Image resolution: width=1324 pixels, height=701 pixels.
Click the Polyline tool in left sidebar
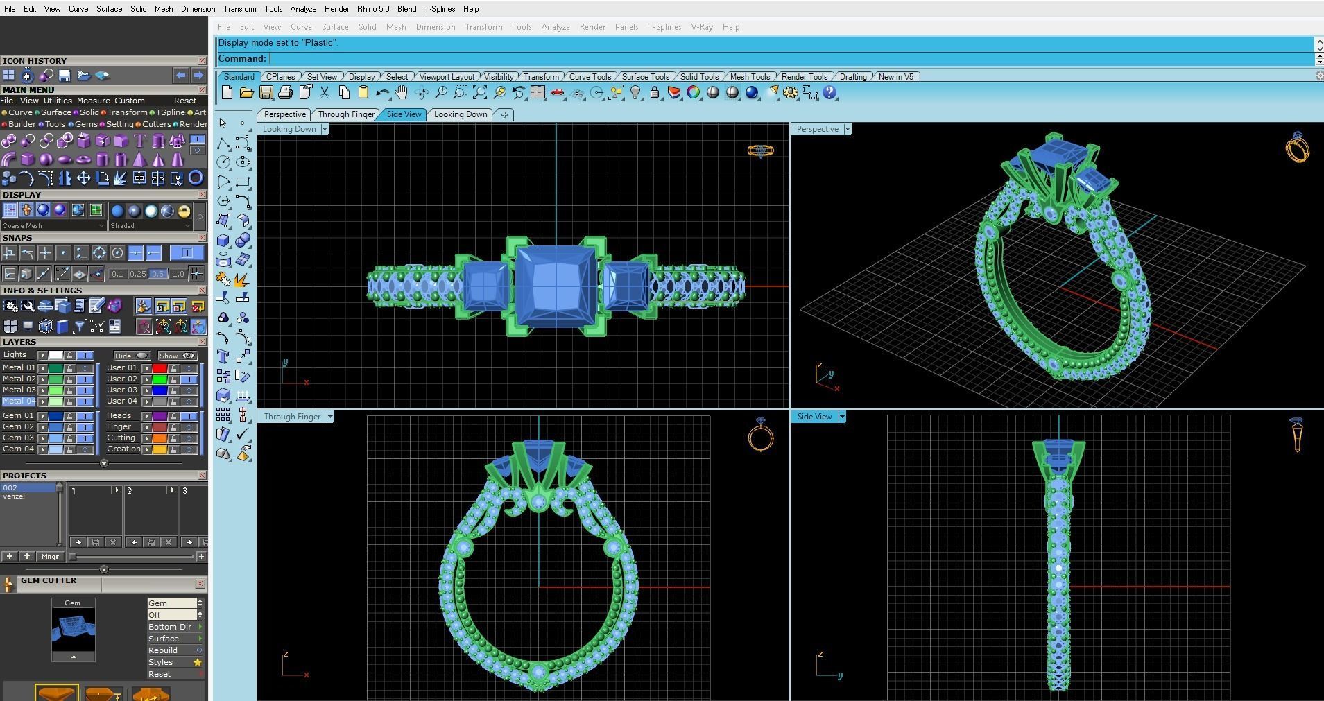click(223, 143)
